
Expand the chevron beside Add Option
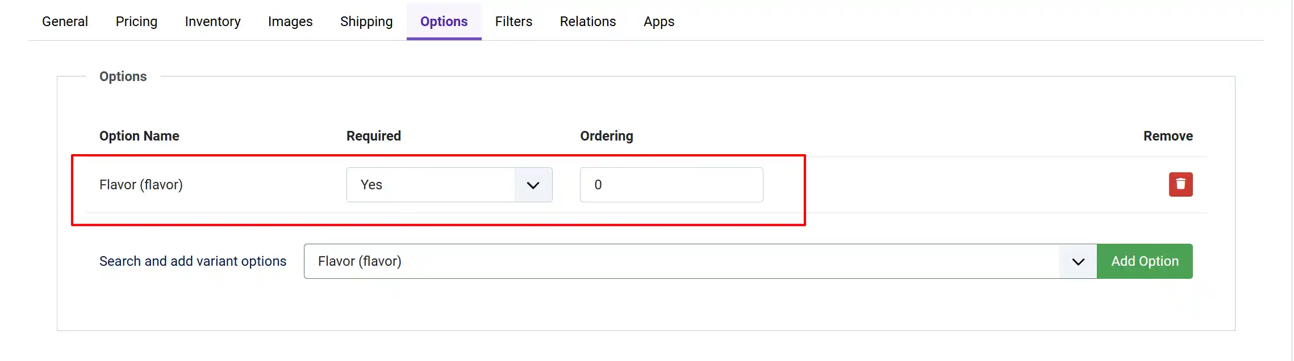pos(1078,261)
